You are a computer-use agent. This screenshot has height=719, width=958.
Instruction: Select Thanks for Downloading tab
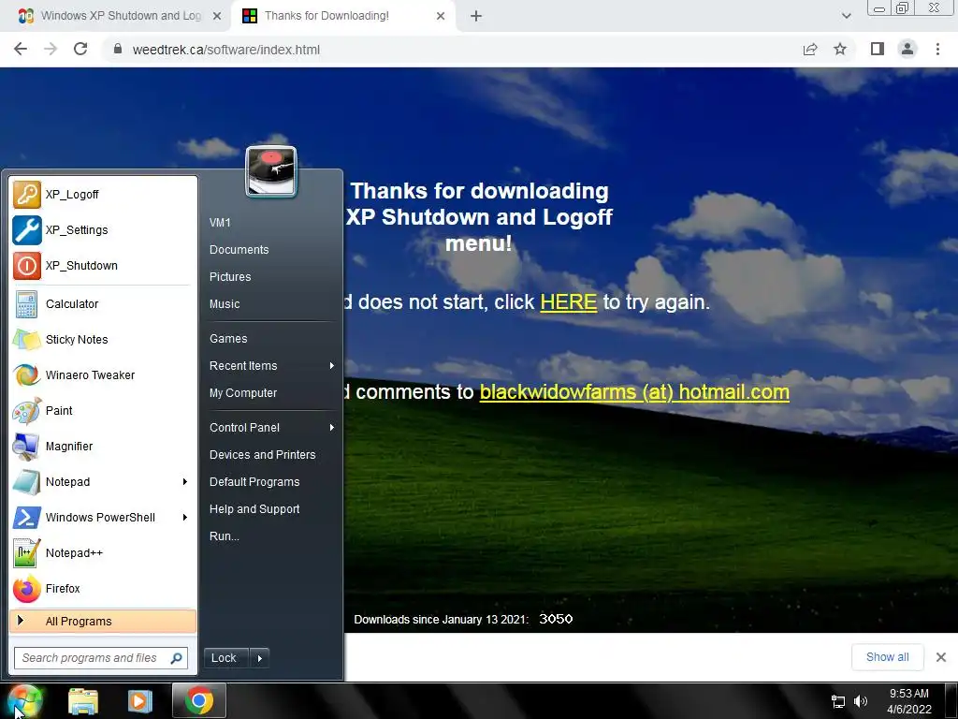342,16
